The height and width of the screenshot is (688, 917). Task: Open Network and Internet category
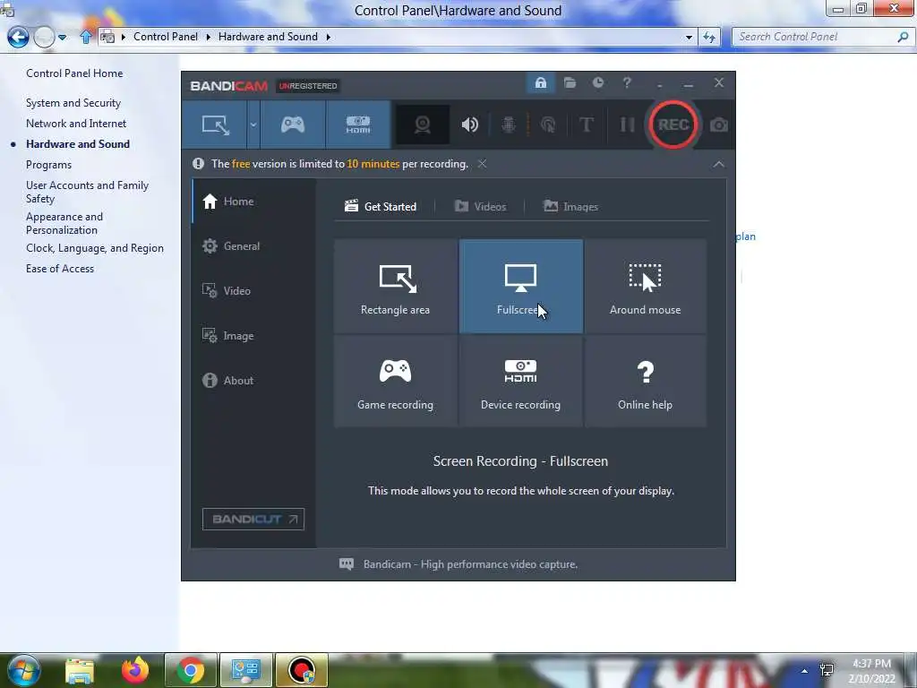click(x=76, y=124)
